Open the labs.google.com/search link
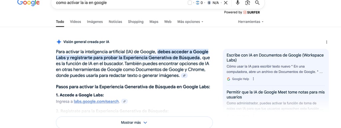The height and width of the screenshot is (128, 341). click(x=96, y=101)
